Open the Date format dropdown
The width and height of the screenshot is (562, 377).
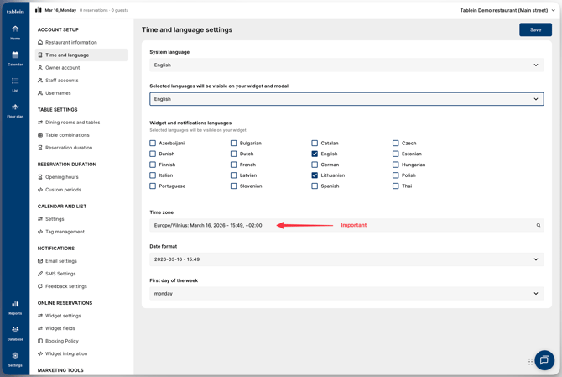346,259
